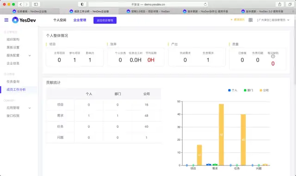
Task: Toggle the Safari sidebar button
Action: pos(36,4)
